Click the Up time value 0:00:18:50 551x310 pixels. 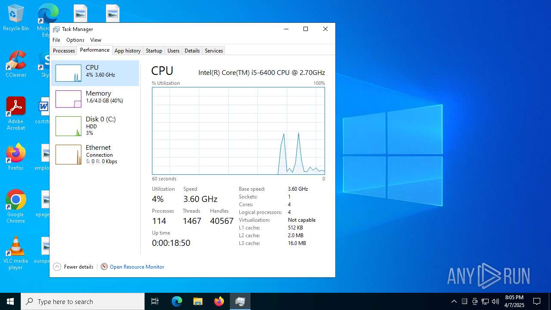point(171,243)
